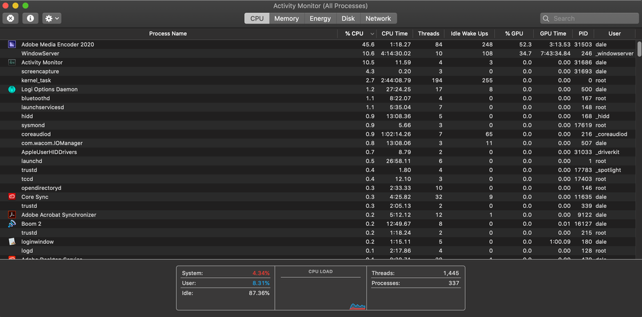This screenshot has width=642, height=317.
Task: Open process info with the 'i' icon
Action: (x=30, y=19)
